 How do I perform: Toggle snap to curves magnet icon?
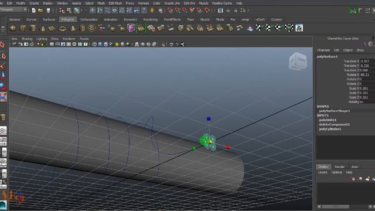click(x=178, y=11)
